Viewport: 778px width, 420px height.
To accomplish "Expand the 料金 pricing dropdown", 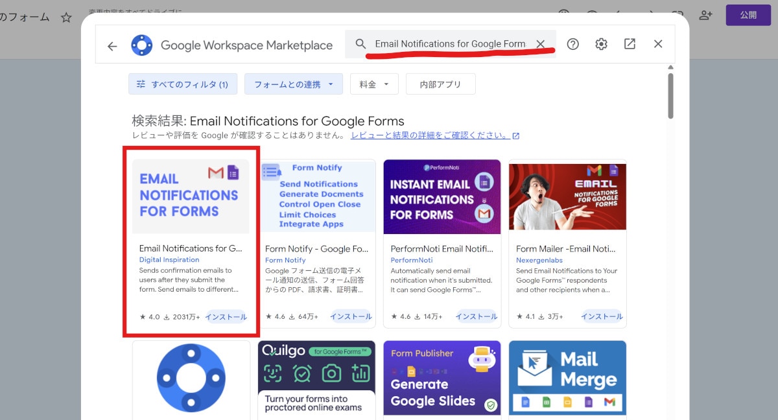I will [x=374, y=84].
